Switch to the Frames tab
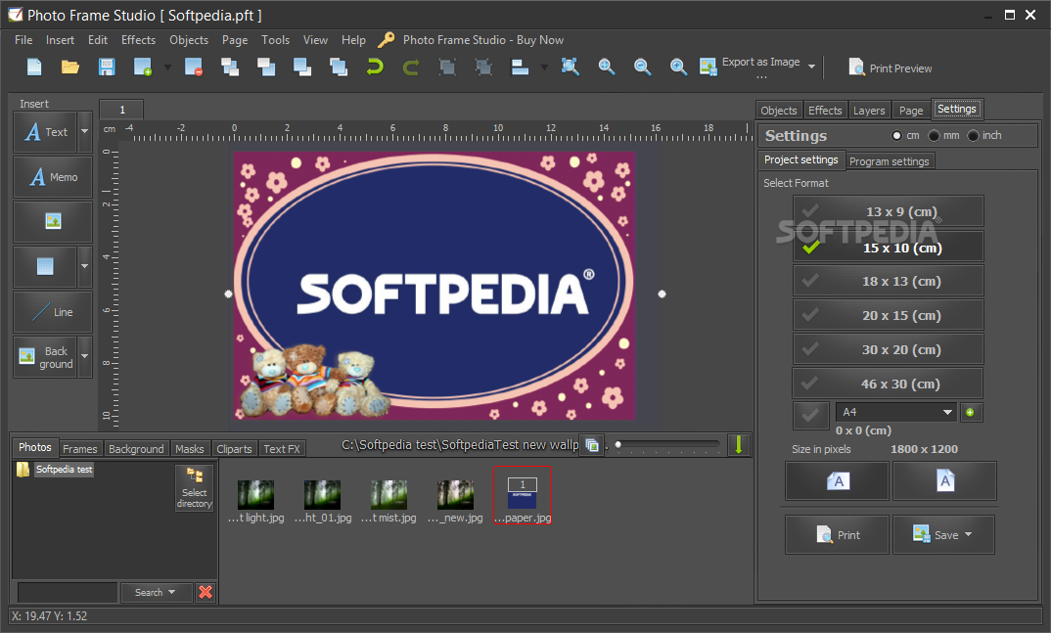 [80, 449]
